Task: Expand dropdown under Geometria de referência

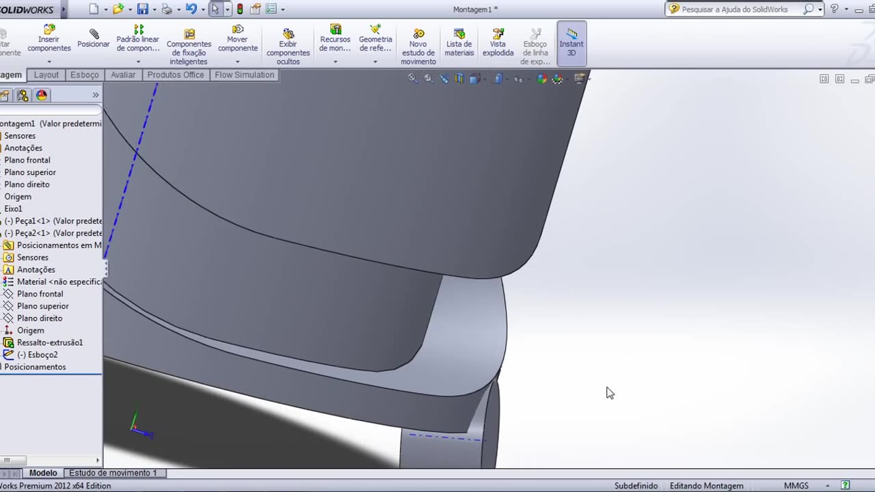Action: [375, 61]
